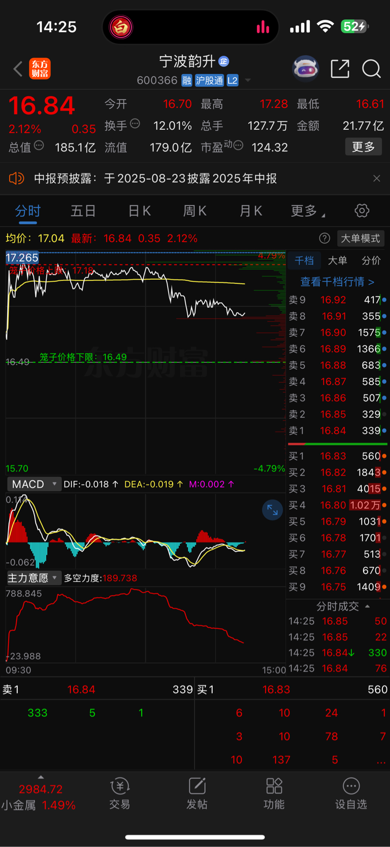The height and width of the screenshot is (847, 390).
Task: Tap the 设自选 watchlist icon
Action: tap(351, 794)
